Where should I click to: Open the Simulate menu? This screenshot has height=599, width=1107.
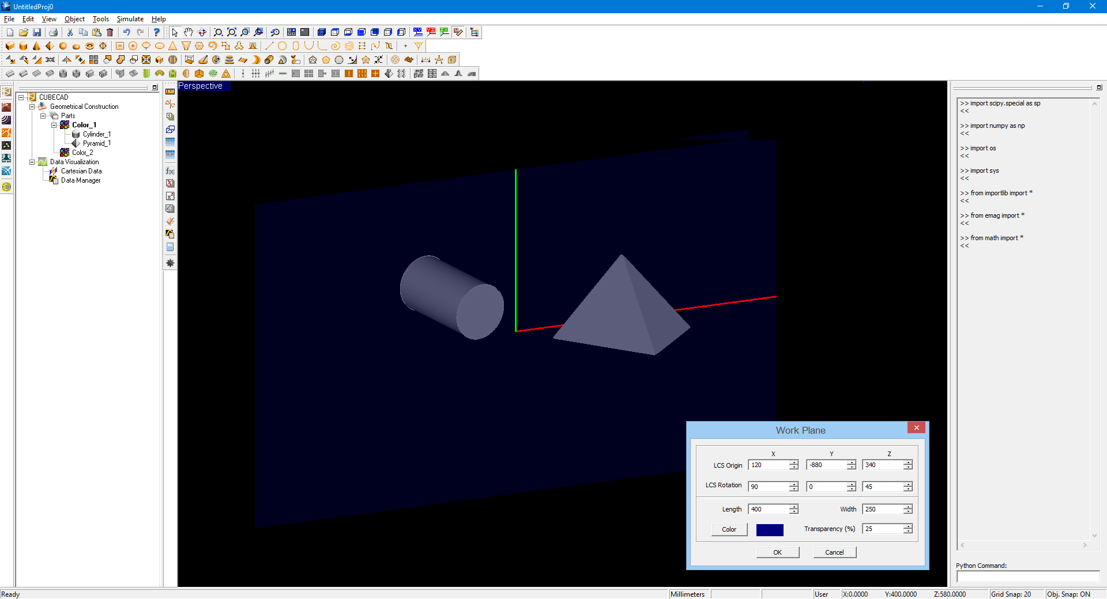pyautogui.click(x=130, y=19)
